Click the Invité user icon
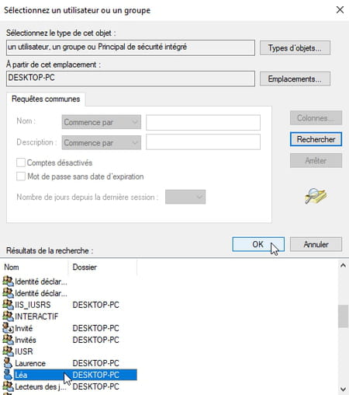 point(8,328)
